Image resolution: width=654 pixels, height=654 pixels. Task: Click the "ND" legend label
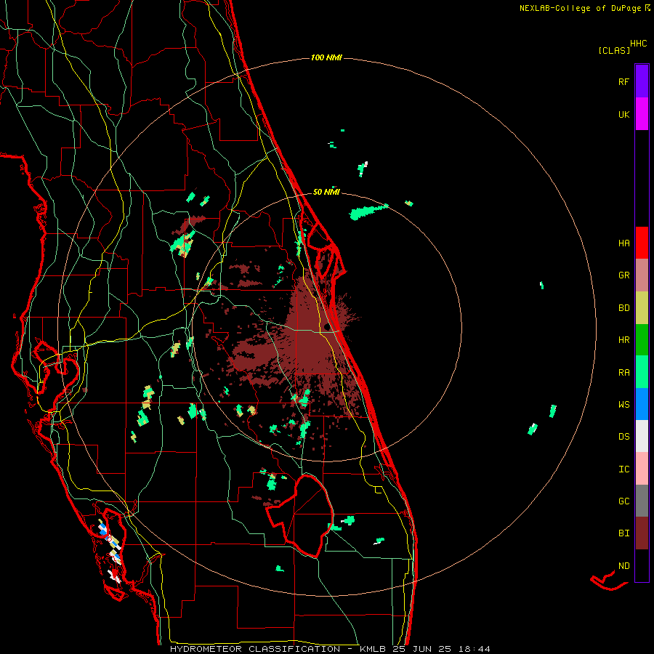point(623,565)
